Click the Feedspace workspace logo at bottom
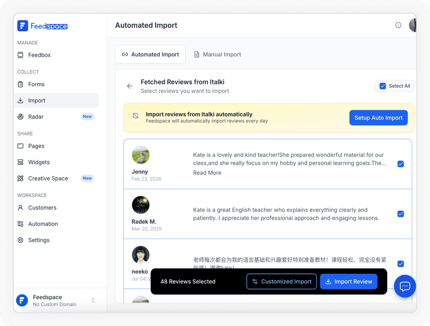This screenshot has height=326, width=430. pyautogui.click(x=22, y=301)
